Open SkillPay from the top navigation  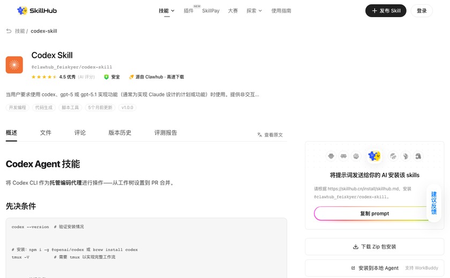[x=211, y=11]
